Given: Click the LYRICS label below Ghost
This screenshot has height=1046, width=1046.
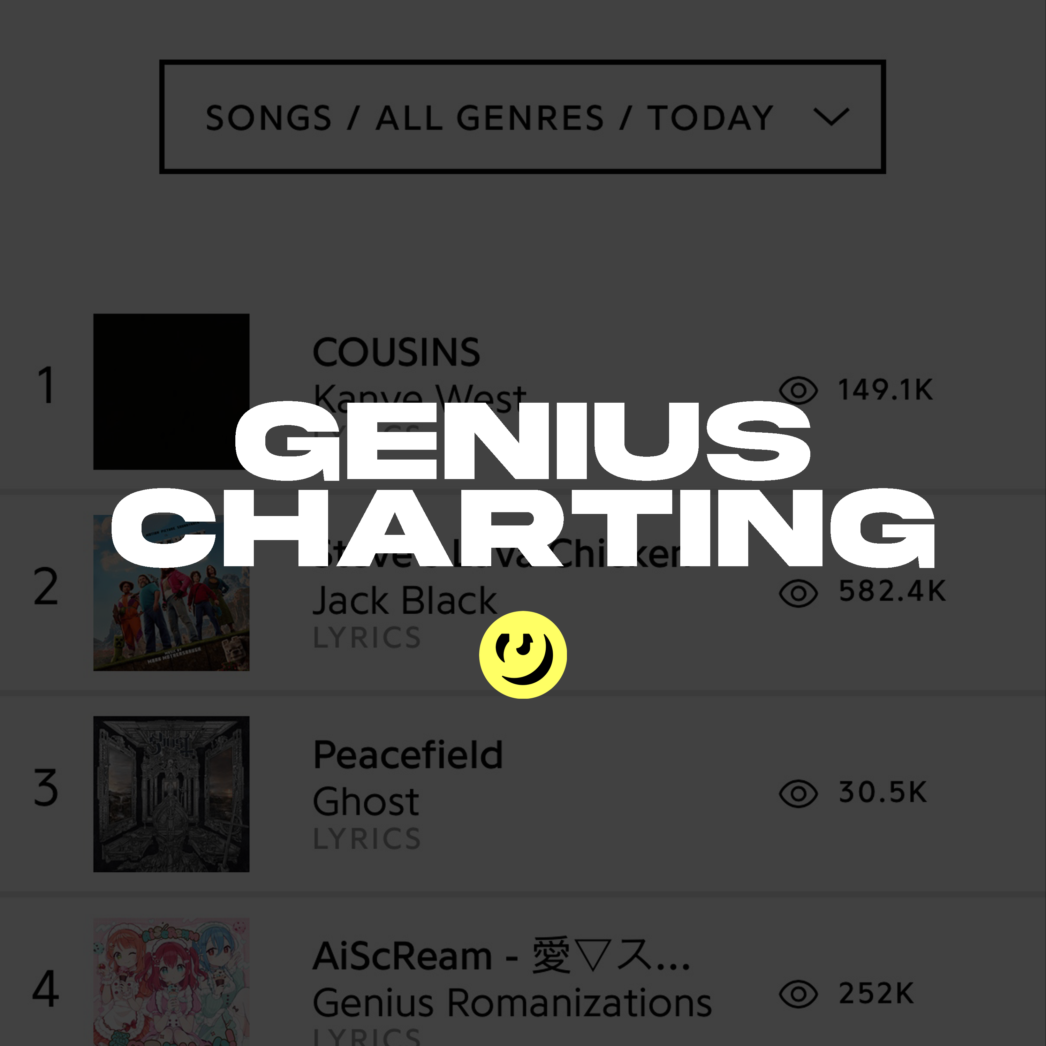Looking at the screenshot, I should pyautogui.click(x=366, y=837).
